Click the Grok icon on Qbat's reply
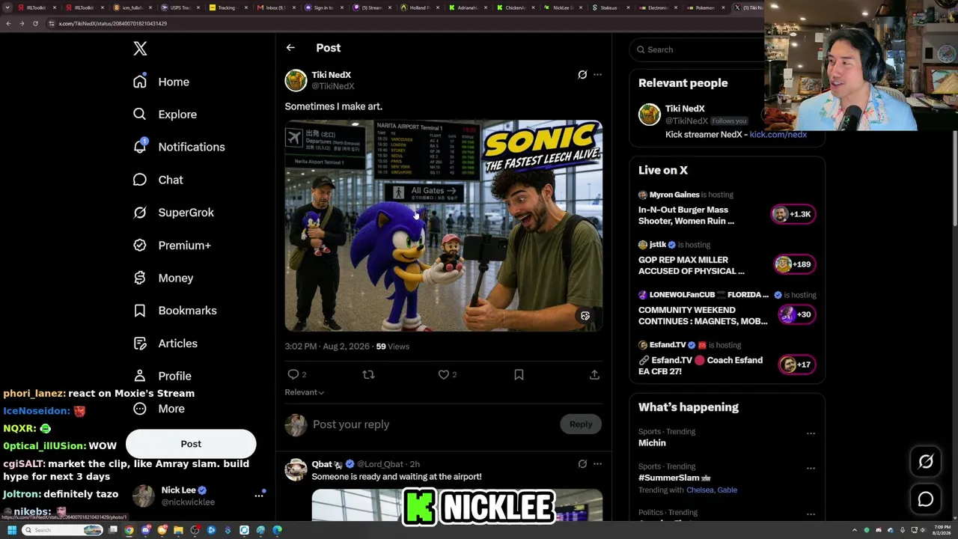This screenshot has width=958, height=539. [582, 464]
